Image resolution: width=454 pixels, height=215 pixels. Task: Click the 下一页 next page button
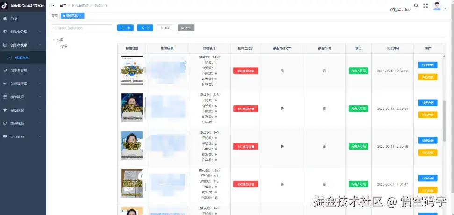click(145, 28)
